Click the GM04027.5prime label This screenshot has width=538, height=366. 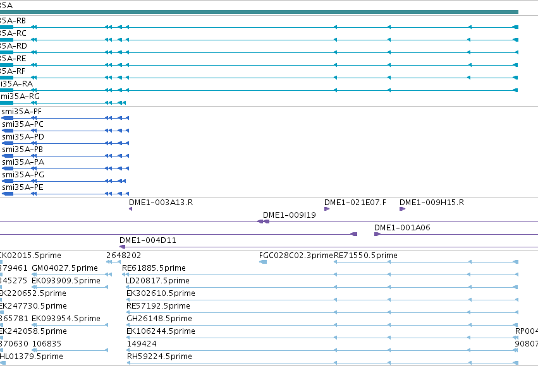tap(64, 268)
